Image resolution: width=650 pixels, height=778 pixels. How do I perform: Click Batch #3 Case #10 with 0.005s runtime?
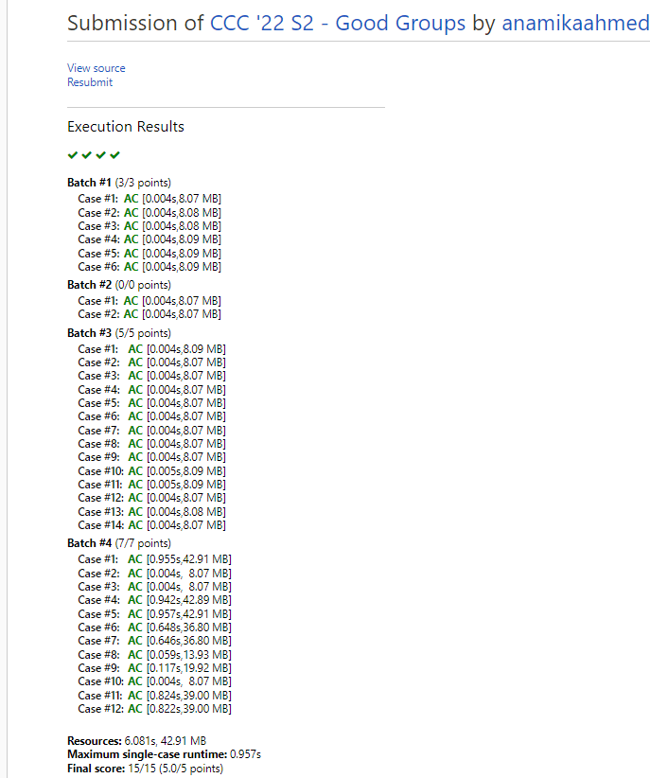click(x=151, y=471)
